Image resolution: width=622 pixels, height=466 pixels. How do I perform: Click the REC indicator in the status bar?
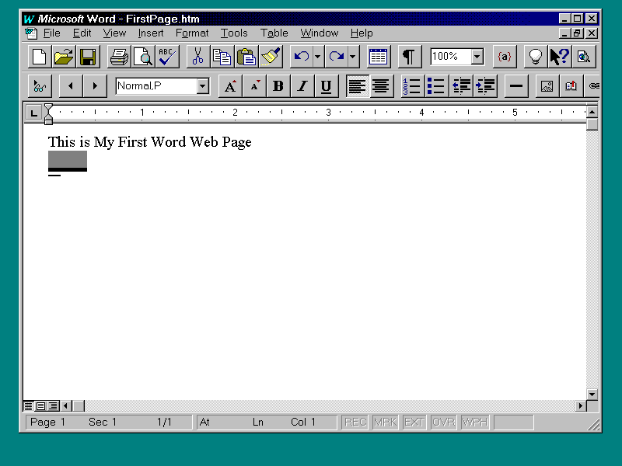point(355,423)
